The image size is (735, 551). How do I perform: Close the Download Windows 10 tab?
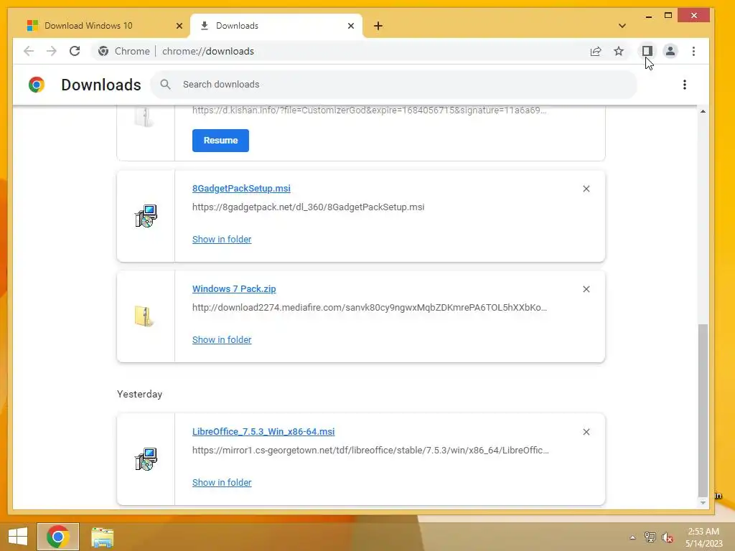coord(179,26)
